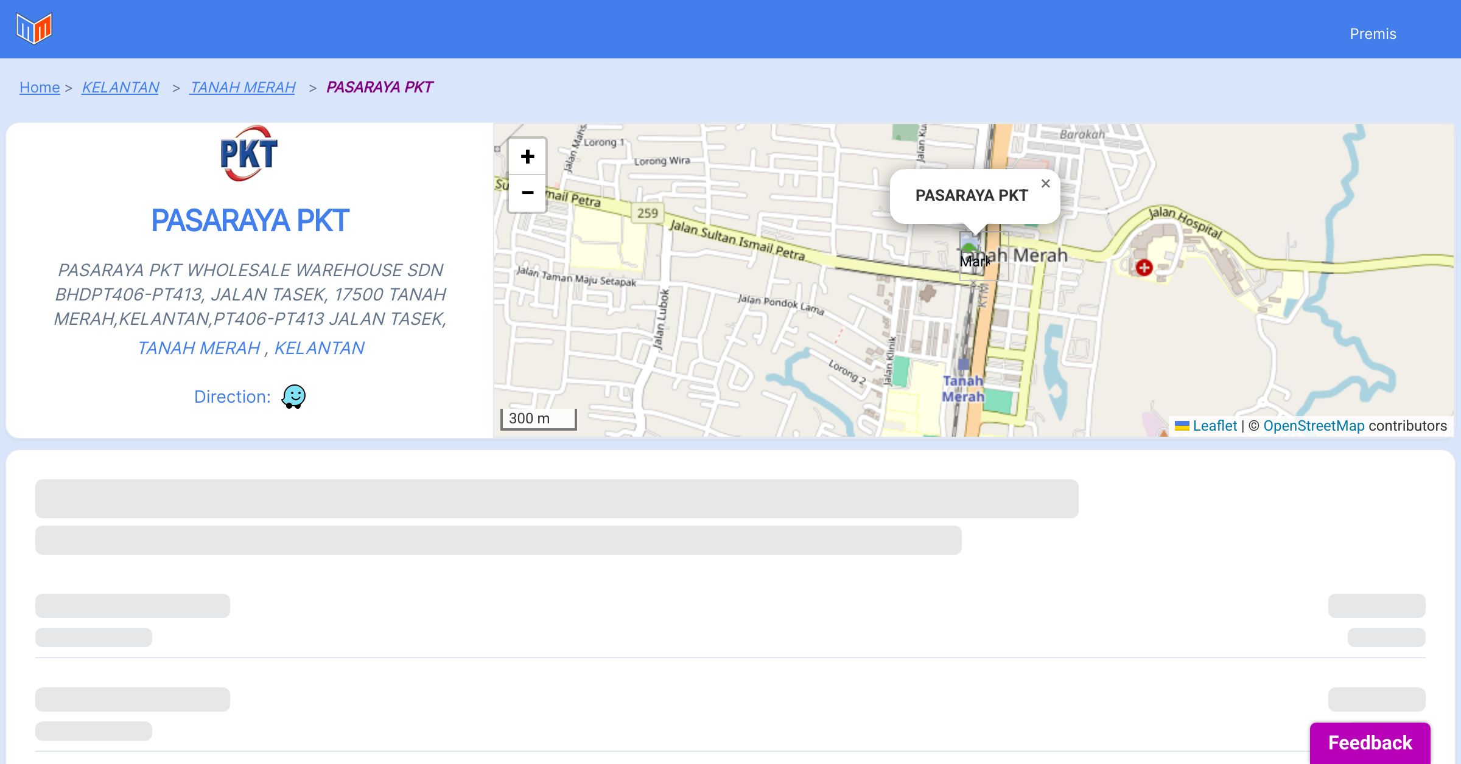Go to the Home breadcrumb link
1461x764 pixels.
click(x=40, y=88)
